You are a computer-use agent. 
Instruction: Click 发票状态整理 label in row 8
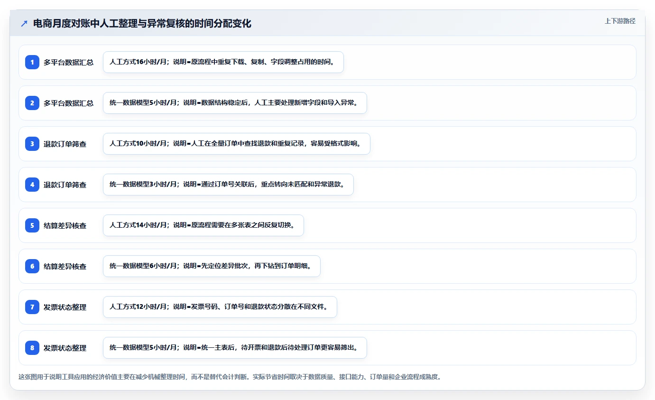pos(65,348)
